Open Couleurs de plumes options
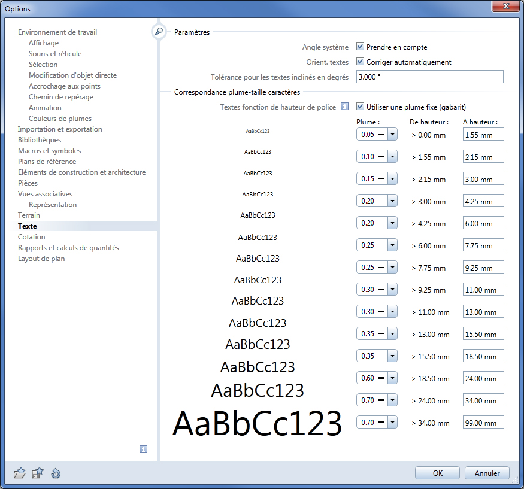 pos(60,119)
